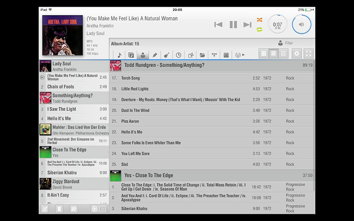
Task: Browse by genre guitar tab
Action: pos(167,55)
